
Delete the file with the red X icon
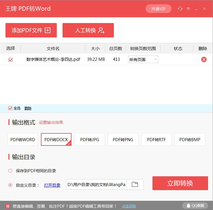point(204,59)
